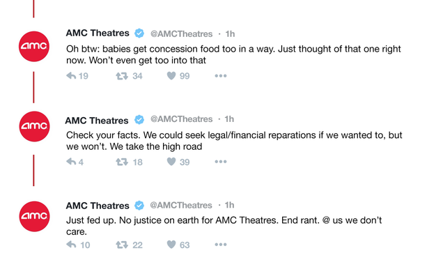
Task: Open the 1h timestamp on "Just fed up" tweet
Action: pos(229,205)
